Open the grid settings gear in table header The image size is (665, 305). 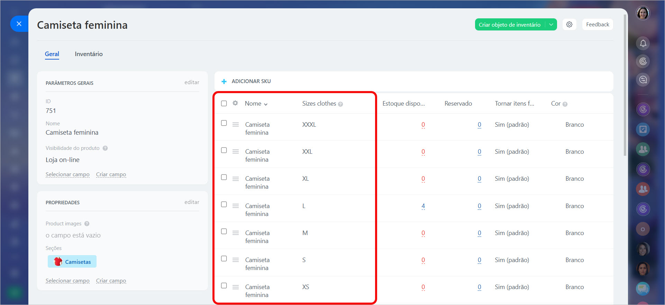[x=235, y=103]
